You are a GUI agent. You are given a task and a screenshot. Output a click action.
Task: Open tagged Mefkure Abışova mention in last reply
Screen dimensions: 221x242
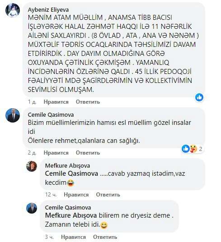click(71, 215)
